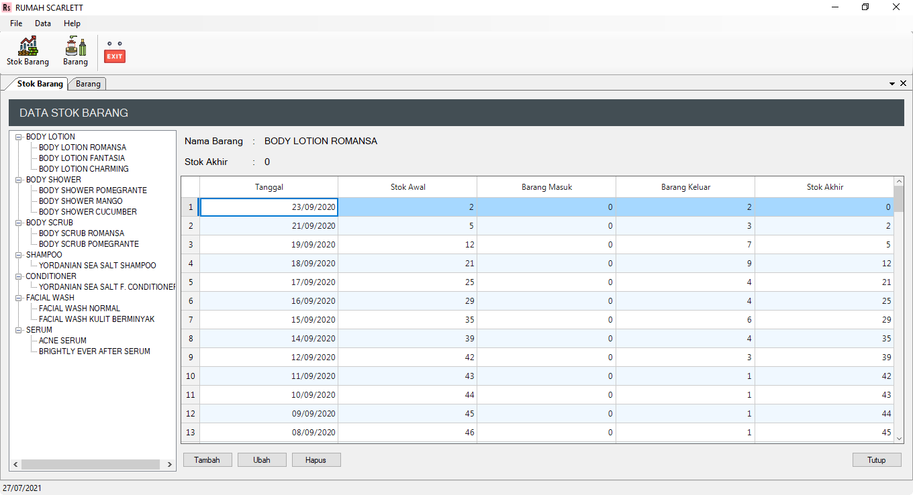Click the Tambah button
The height and width of the screenshot is (495, 913).
(x=207, y=459)
